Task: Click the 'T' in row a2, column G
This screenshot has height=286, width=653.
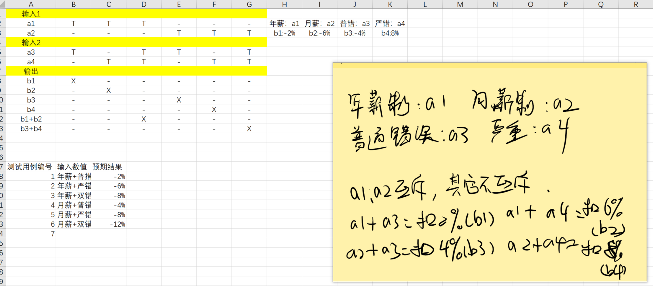Action: [x=249, y=33]
